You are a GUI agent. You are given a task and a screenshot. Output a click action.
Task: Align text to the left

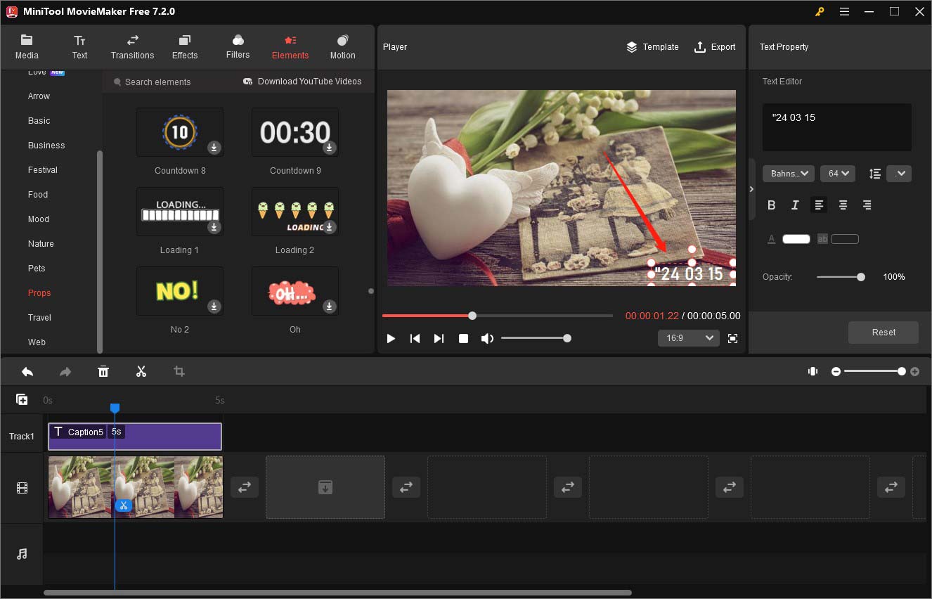pos(819,205)
